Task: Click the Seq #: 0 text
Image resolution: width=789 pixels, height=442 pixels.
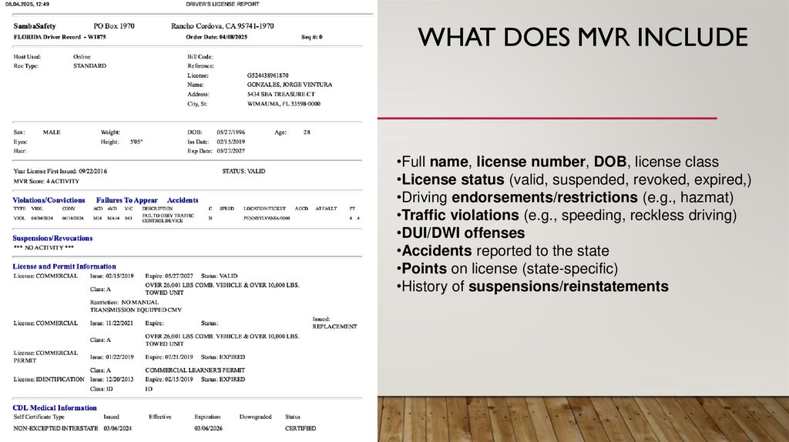Action: [x=312, y=37]
